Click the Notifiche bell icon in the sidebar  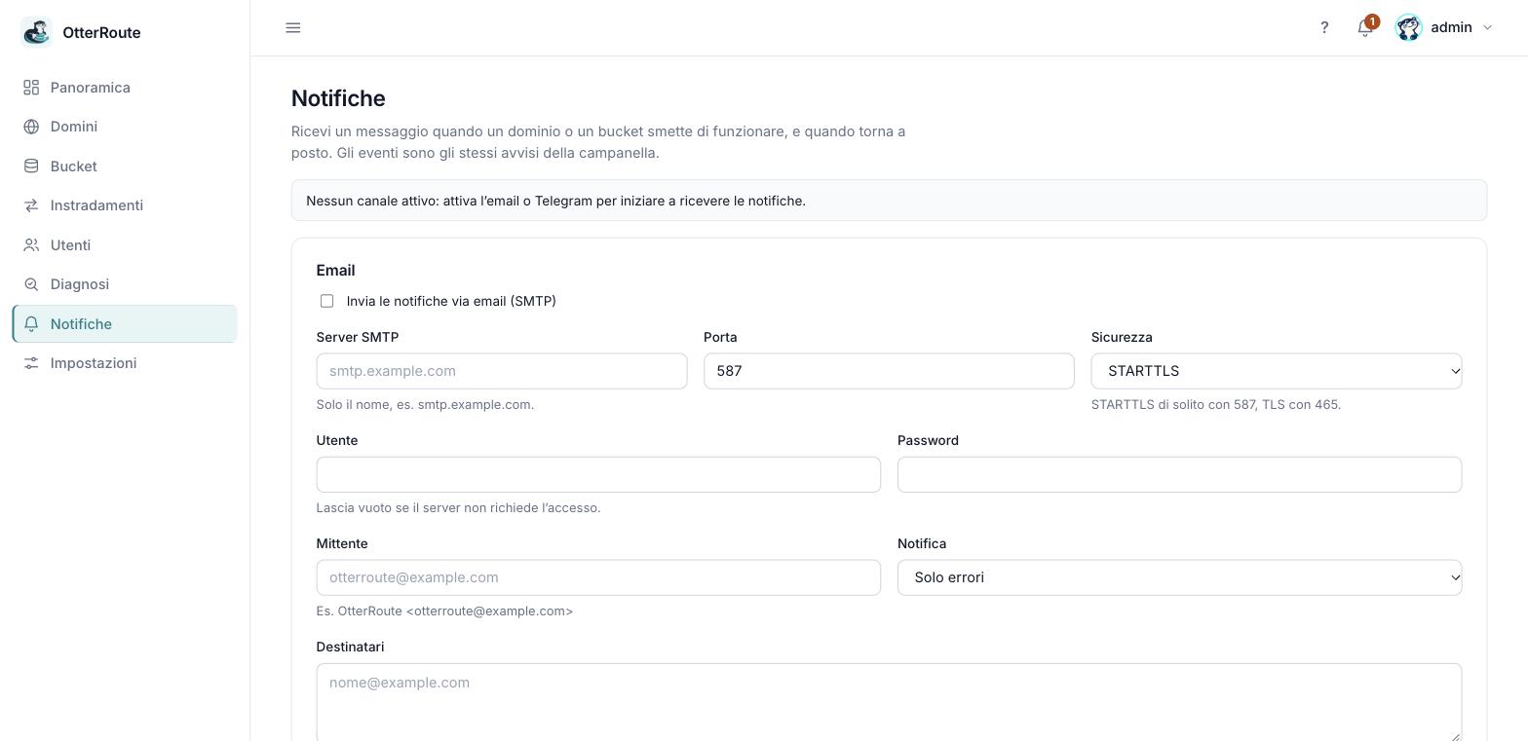coord(31,324)
